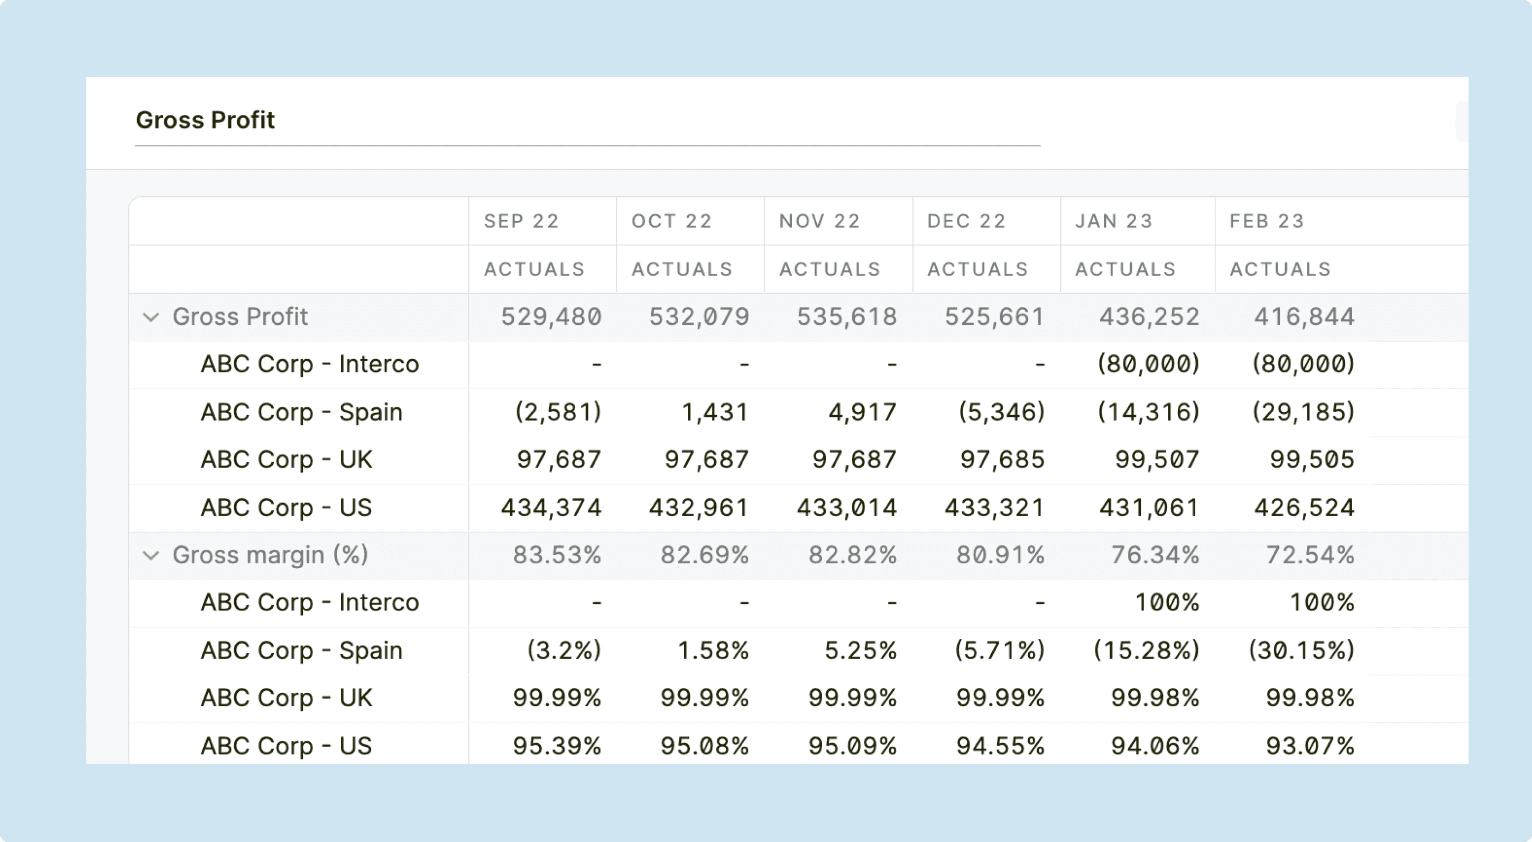Screen dimensions: 1532x842
Task: Select the FEB 23 column header
Action: click(1266, 221)
